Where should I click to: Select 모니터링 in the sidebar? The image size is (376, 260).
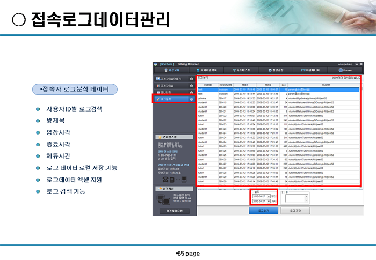174,92
